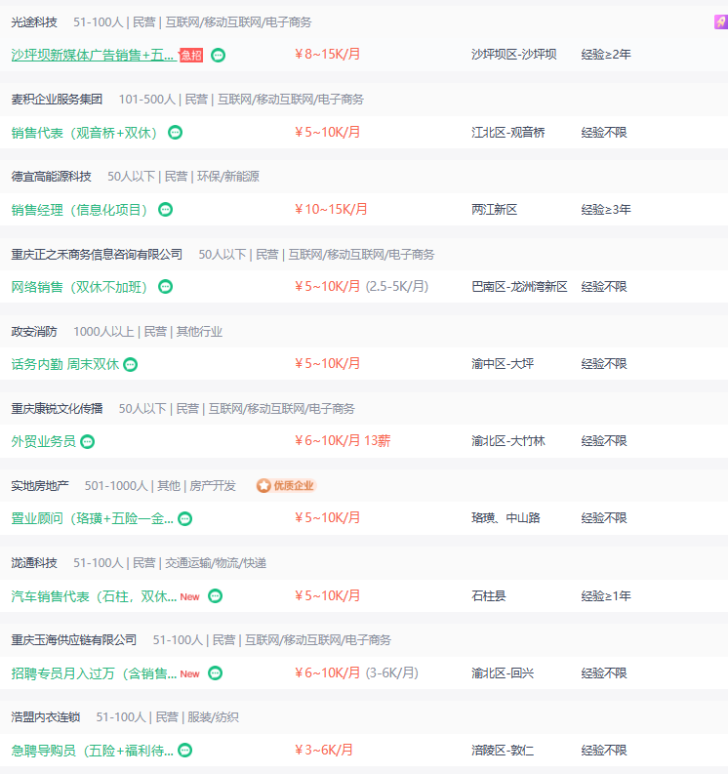Click salary ￥6~10K/月 (3-6K/月)
The image size is (728, 774).
point(356,672)
